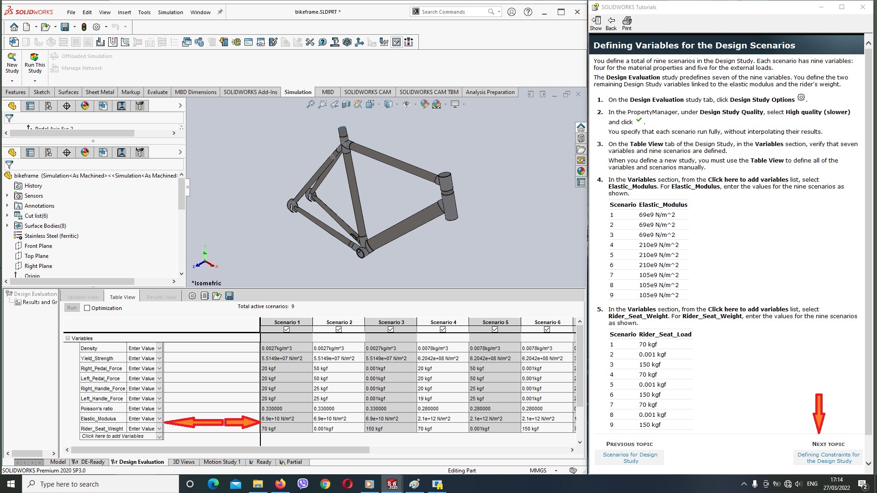Uncheck the Scenario 4 checkbox
The height and width of the screenshot is (493, 877).
443,330
